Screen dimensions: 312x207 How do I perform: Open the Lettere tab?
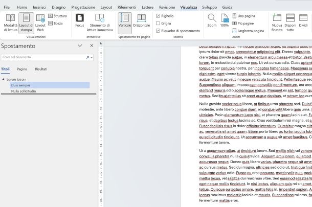147,7
